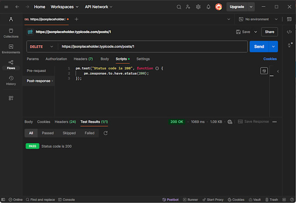
Task: Open the Upgrade dropdown arrow
Action: (251, 7)
